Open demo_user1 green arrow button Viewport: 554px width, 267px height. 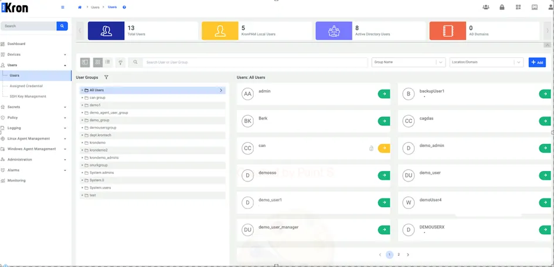pyautogui.click(x=384, y=203)
